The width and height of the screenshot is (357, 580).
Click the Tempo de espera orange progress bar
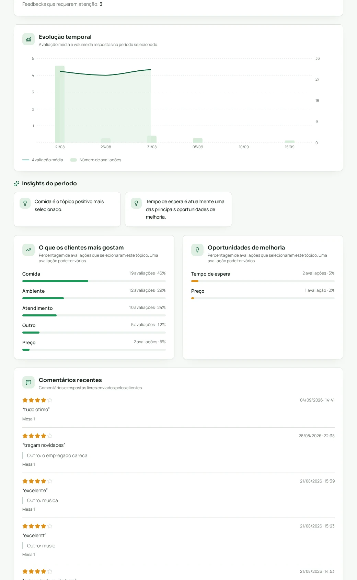pyautogui.click(x=263, y=281)
